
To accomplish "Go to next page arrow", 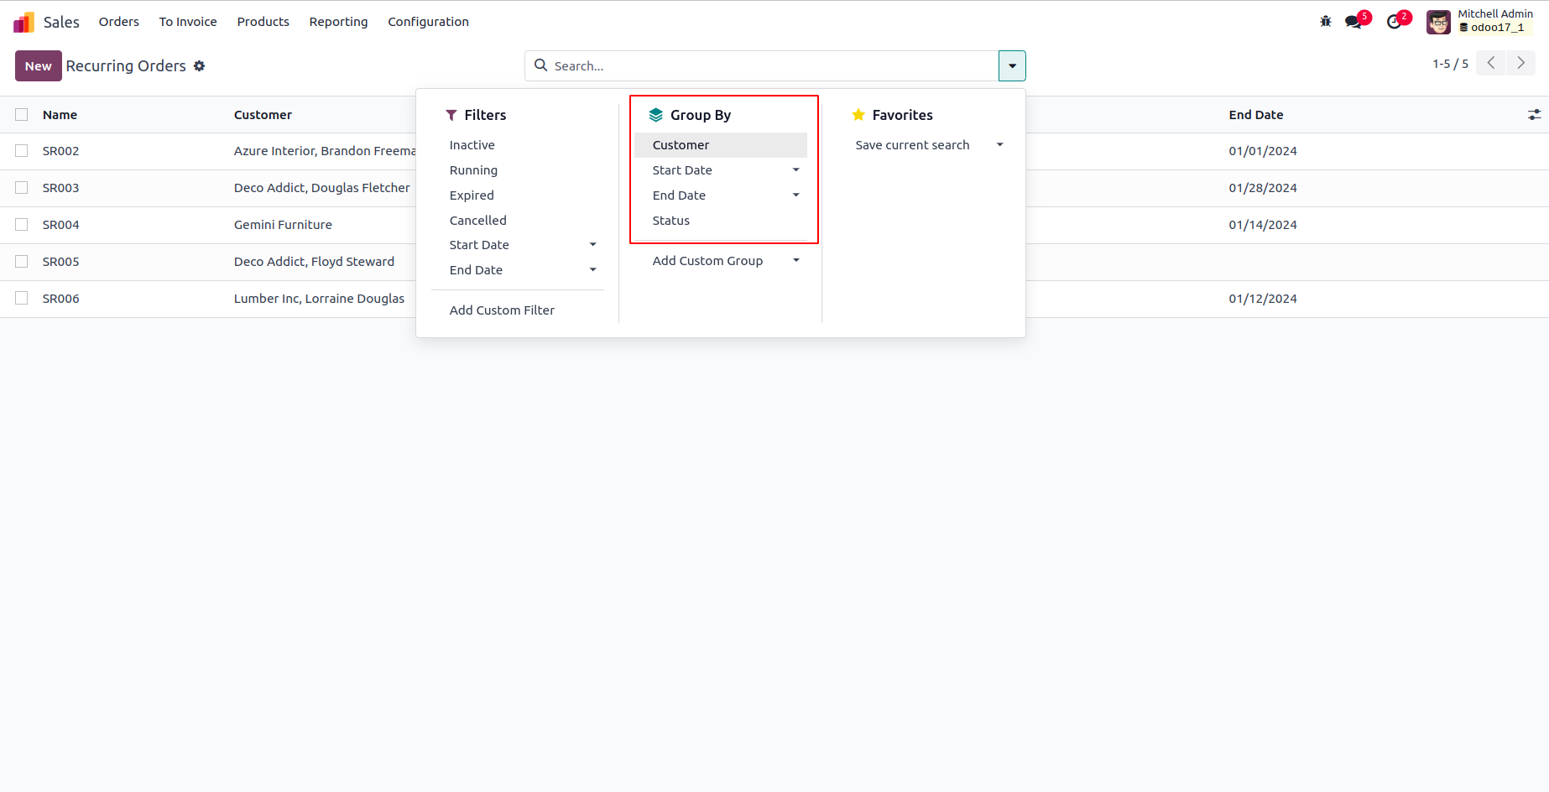I will click(x=1520, y=64).
